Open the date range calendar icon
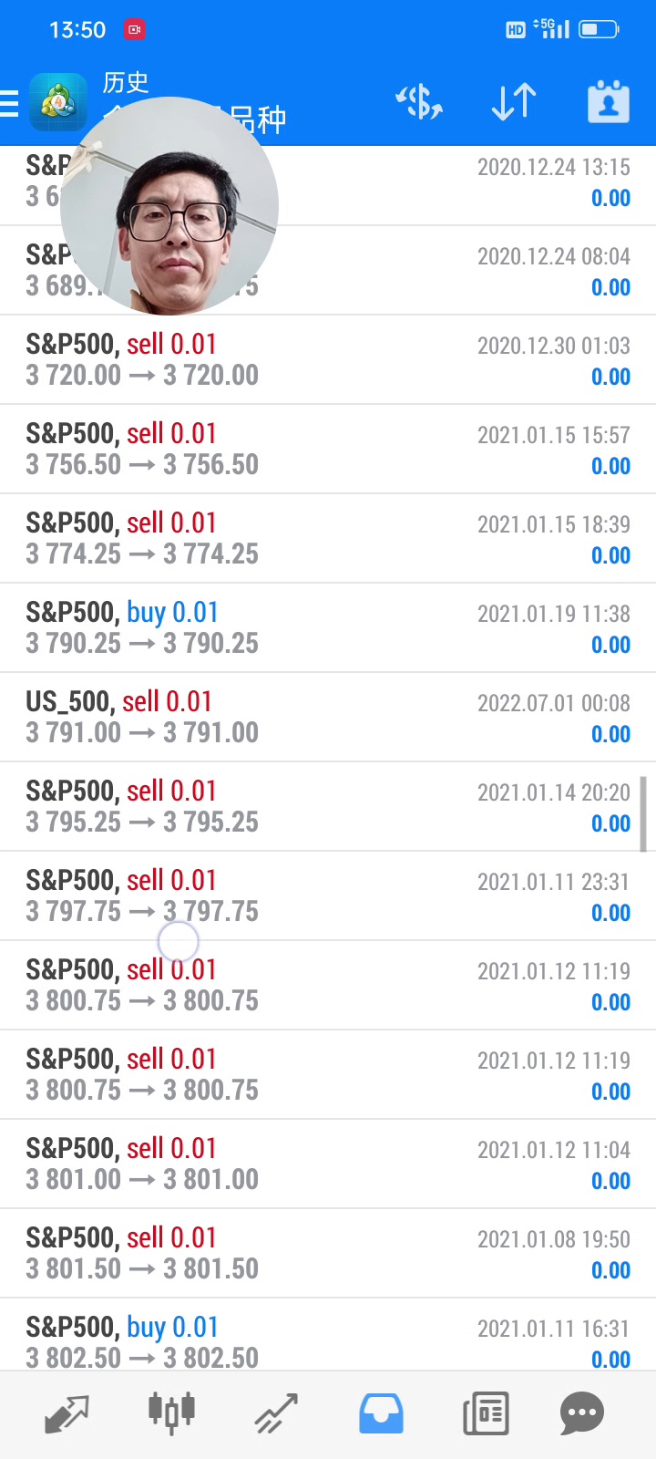Image resolution: width=656 pixels, height=1459 pixels. (609, 102)
